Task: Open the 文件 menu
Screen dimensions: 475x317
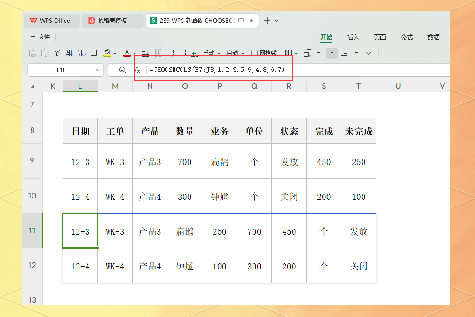Action: [x=40, y=37]
